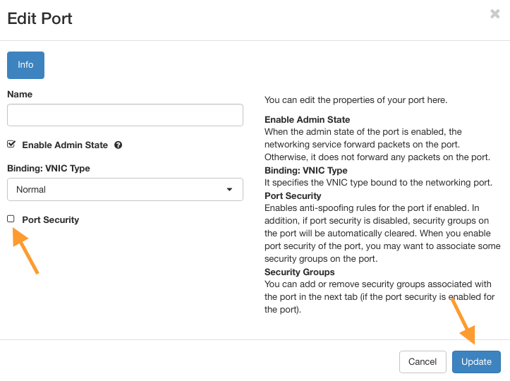Image resolution: width=510 pixels, height=381 pixels.
Task: Click the Name field label
Action: pos(20,95)
